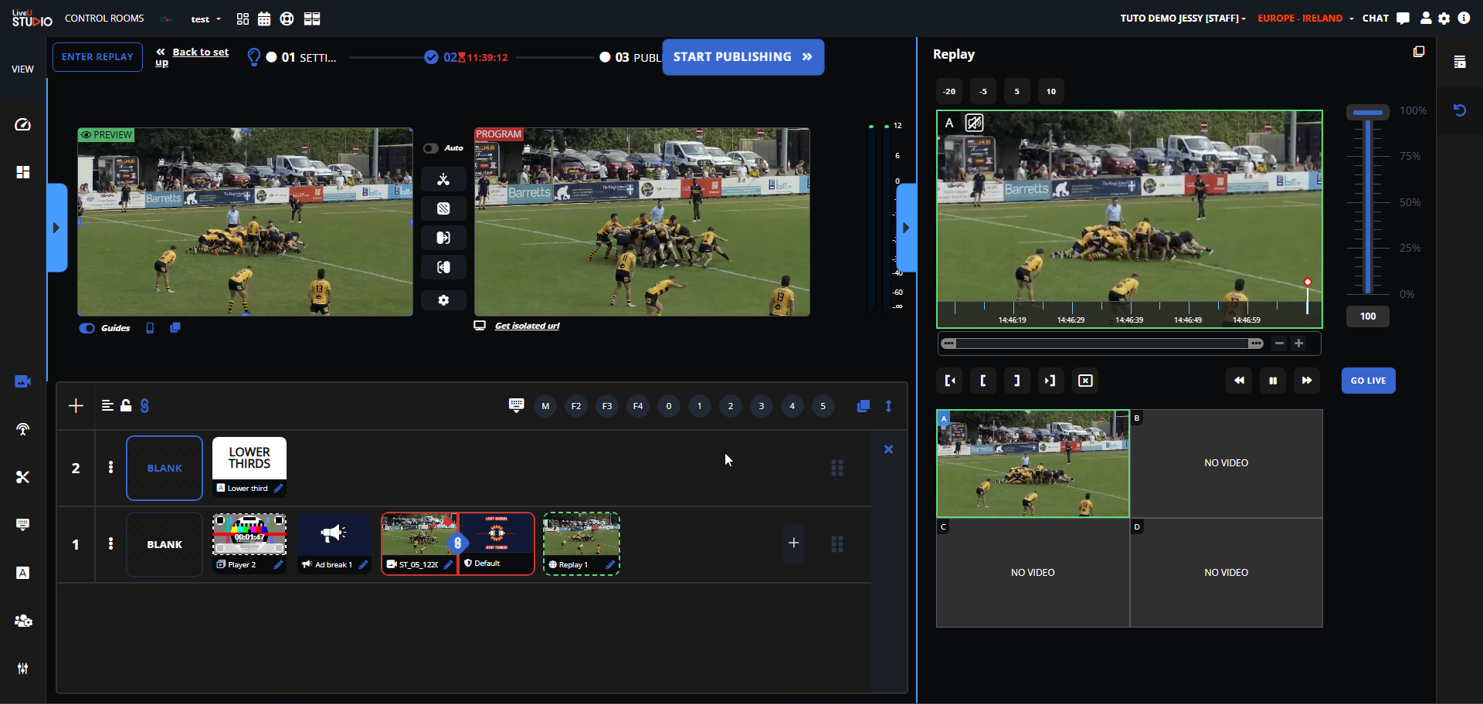Open the Control Rooms menu
Image resolution: width=1483 pixels, height=704 pixels.
pyautogui.click(x=104, y=19)
